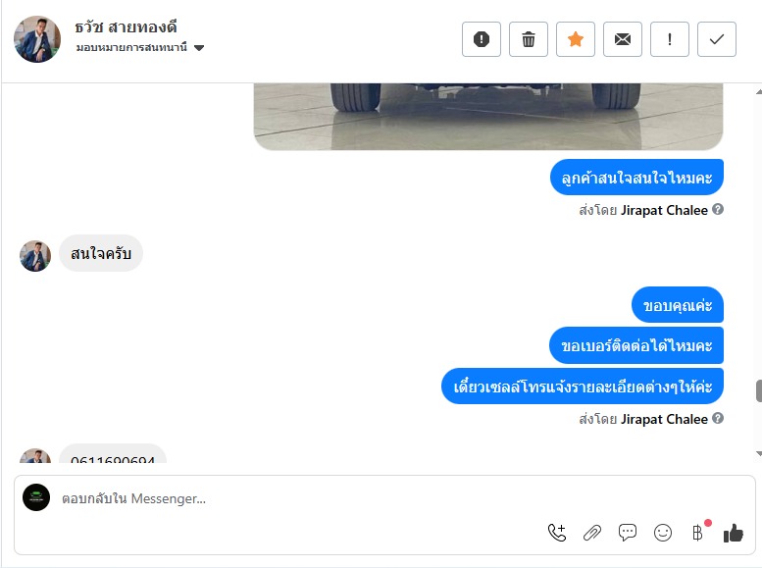The width and height of the screenshot is (762, 568).
Task: Flag conversation as priority with exclamation mark
Action: pos(670,39)
